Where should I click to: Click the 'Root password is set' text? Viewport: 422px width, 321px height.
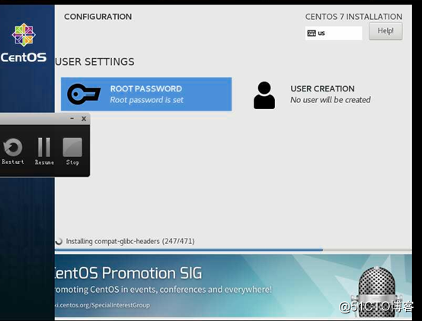pos(147,100)
